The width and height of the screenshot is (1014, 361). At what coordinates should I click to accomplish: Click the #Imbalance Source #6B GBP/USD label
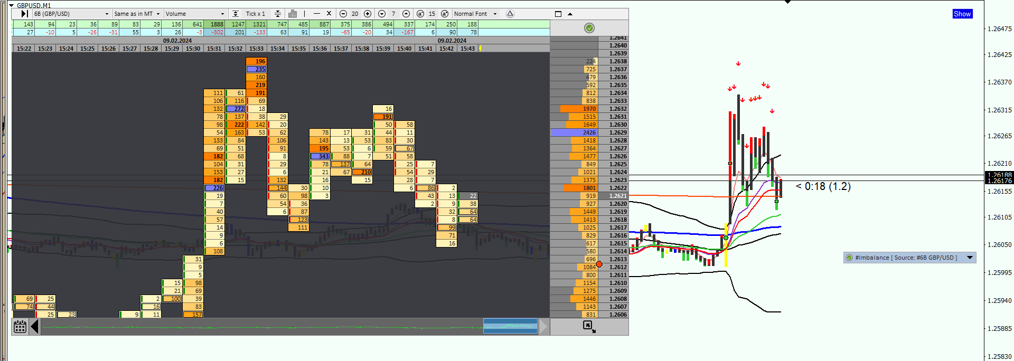pos(906,258)
